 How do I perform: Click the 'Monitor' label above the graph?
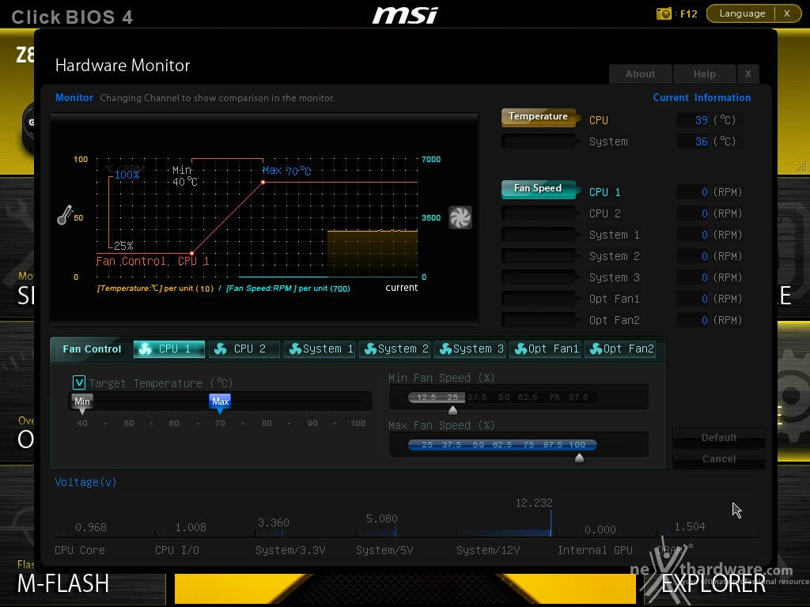pos(74,97)
